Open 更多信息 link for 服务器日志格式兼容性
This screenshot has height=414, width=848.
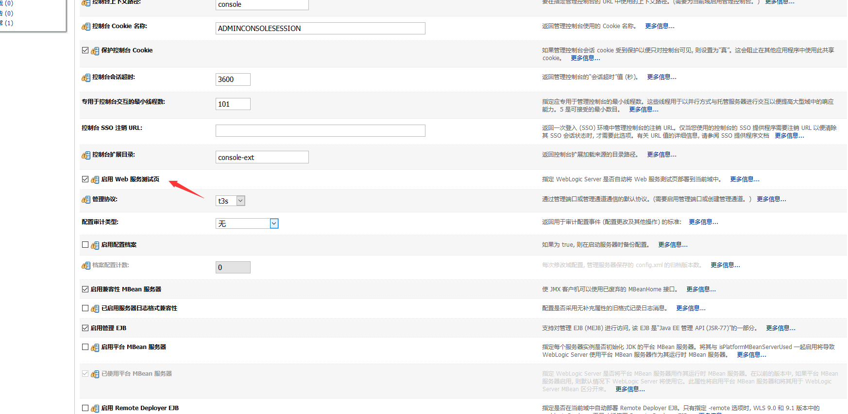click(691, 308)
